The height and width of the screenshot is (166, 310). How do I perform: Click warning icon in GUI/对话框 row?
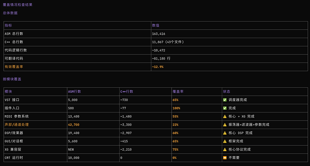click(225, 141)
